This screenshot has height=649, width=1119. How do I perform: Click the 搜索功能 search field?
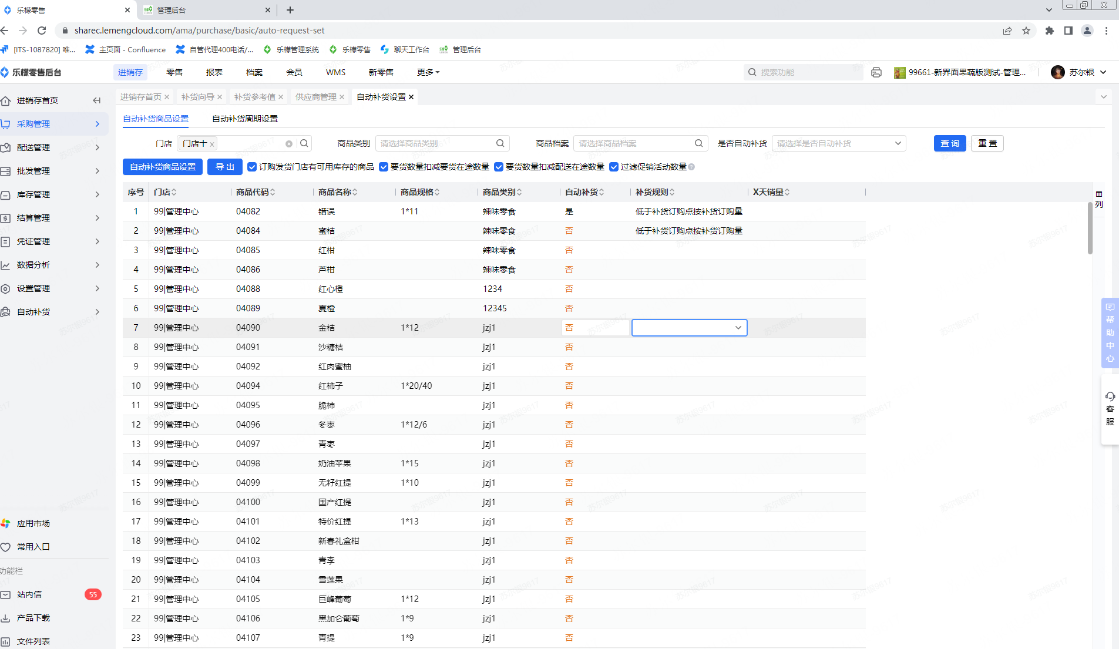(x=805, y=72)
